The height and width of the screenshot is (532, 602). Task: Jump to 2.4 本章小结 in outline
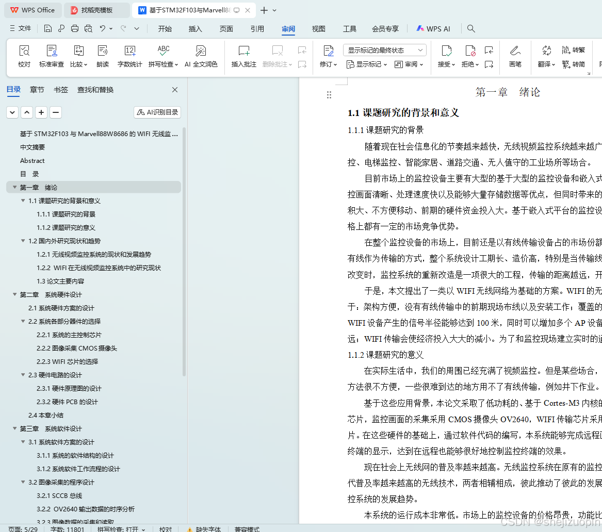(x=46, y=415)
